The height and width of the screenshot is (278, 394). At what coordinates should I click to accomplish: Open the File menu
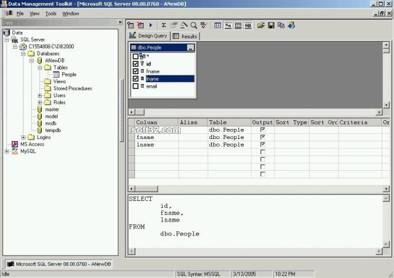(20, 14)
